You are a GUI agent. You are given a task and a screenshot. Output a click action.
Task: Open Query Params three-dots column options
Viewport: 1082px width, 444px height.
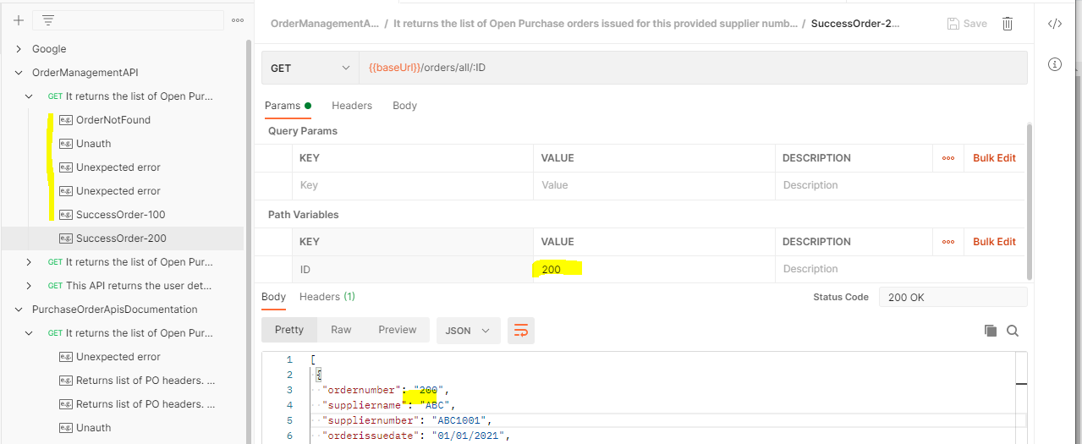948,158
